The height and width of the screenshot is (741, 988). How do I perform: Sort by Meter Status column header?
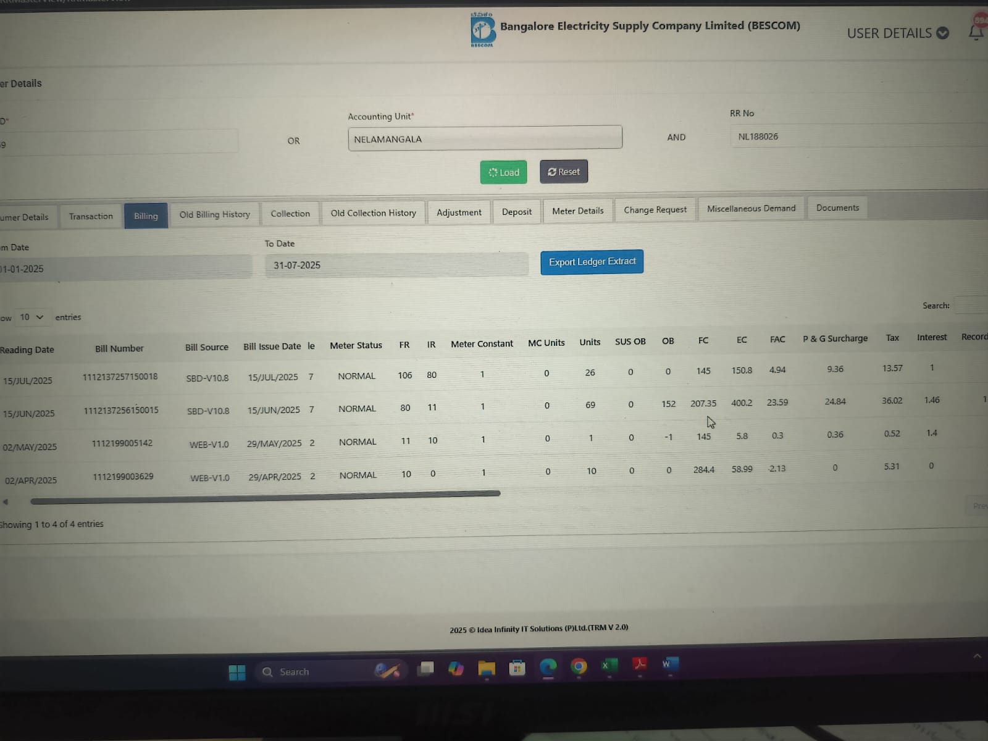click(x=356, y=345)
